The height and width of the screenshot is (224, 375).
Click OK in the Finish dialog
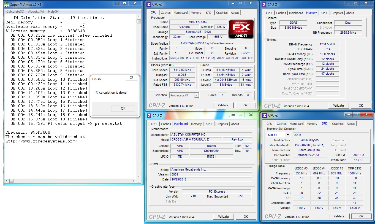pos(123,109)
